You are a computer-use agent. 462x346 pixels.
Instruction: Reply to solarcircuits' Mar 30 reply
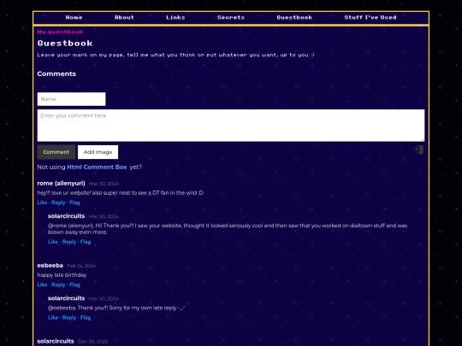pyautogui.click(x=69, y=242)
